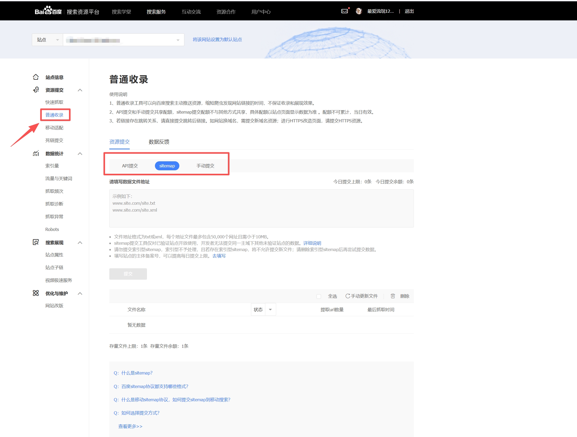The width and height of the screenshot is (577, 437).
Task: Click the Baidu logo
Action: [x=48, y=11]
